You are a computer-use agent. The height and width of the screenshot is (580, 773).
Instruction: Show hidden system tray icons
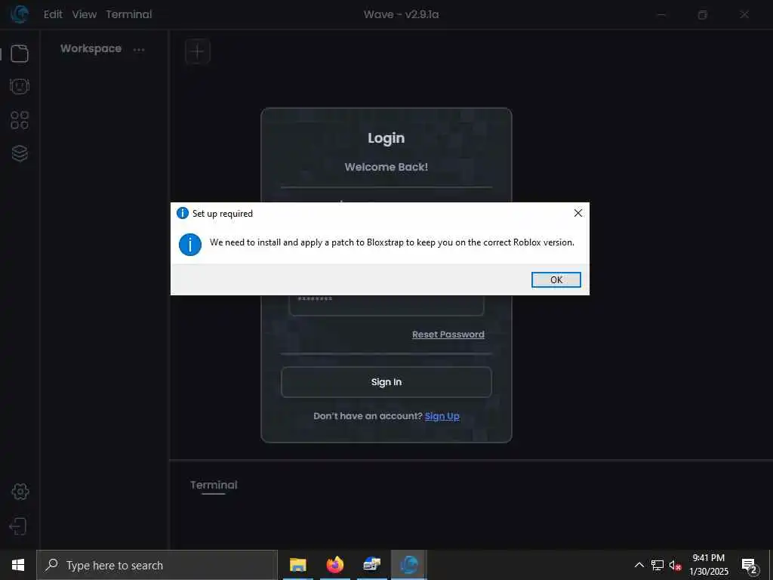click(639, 565)
